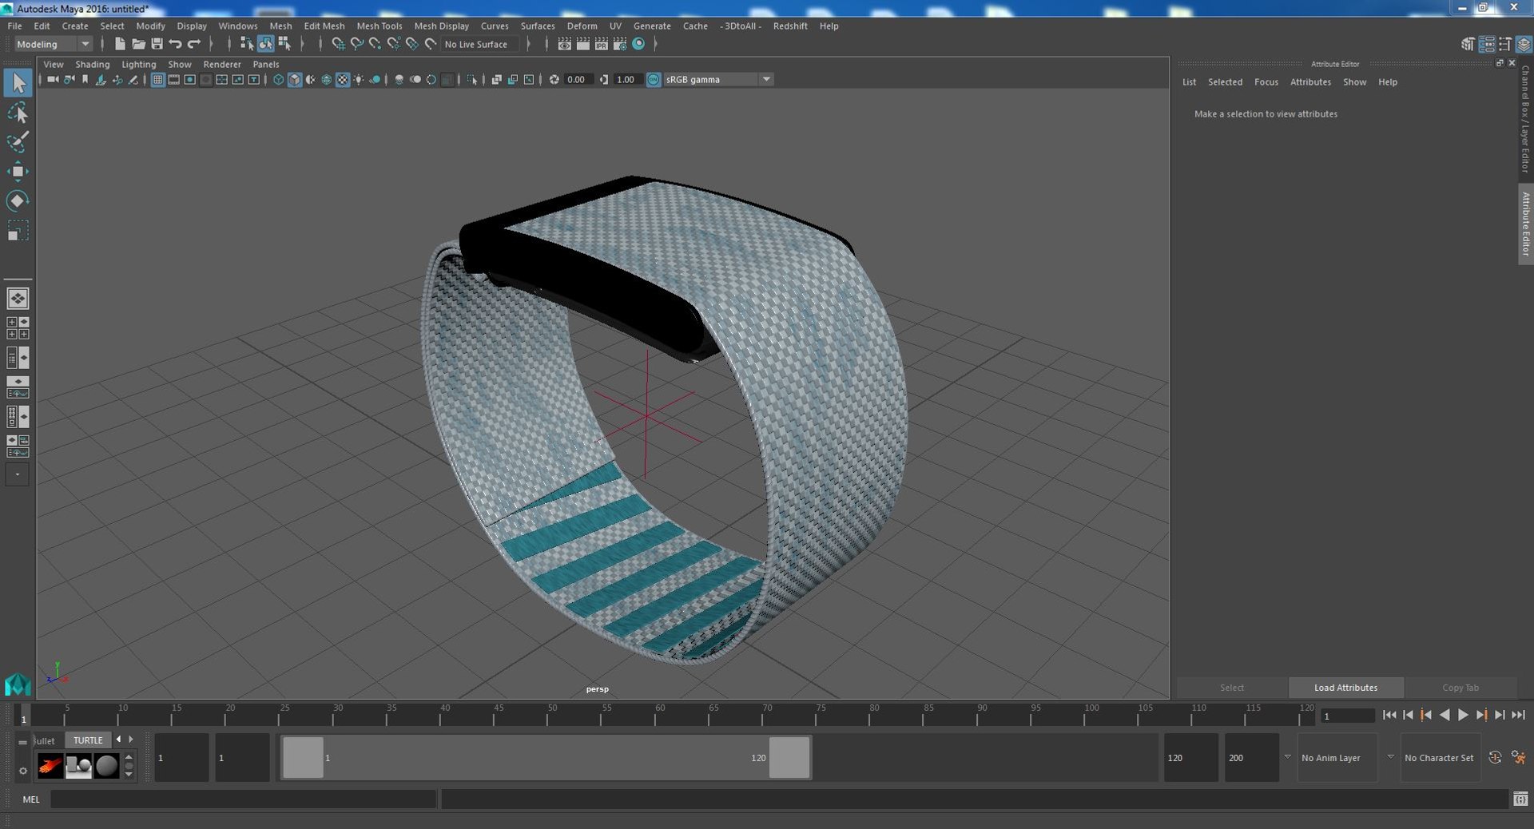Image resolution: width=1534 pixels, height=829 pixels.
Task: Pick the Paint Selection tool
Action: pyautogui.click(x=18, y=142)
